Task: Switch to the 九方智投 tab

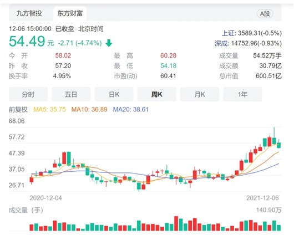Action: [x=29, y=13]
